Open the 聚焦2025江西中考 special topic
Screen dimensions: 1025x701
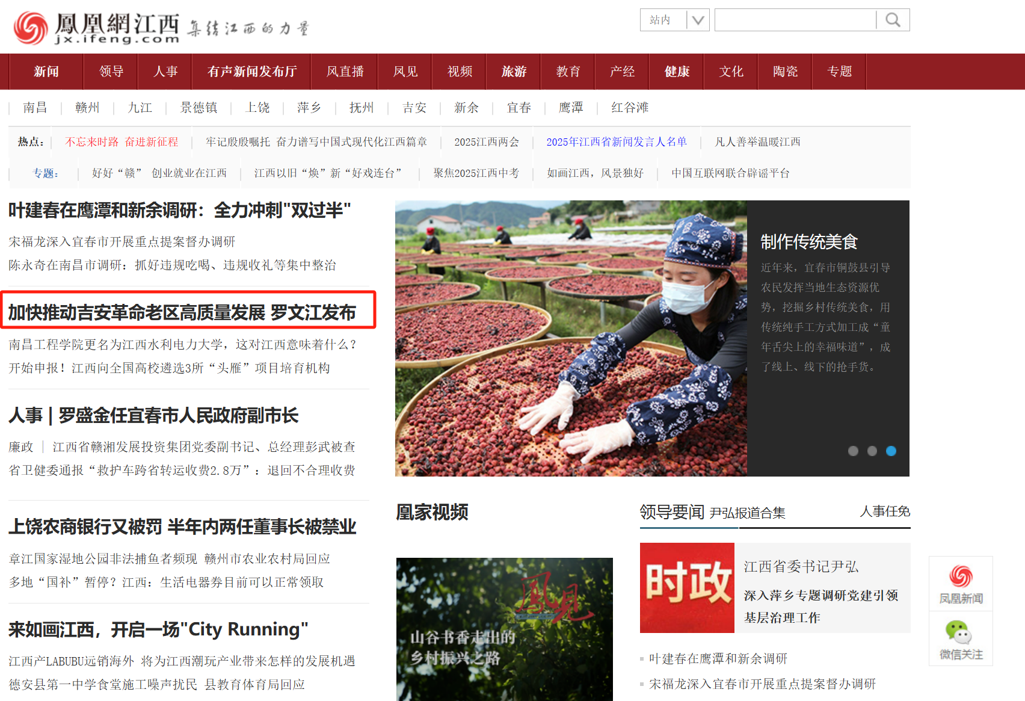[476, 173]
